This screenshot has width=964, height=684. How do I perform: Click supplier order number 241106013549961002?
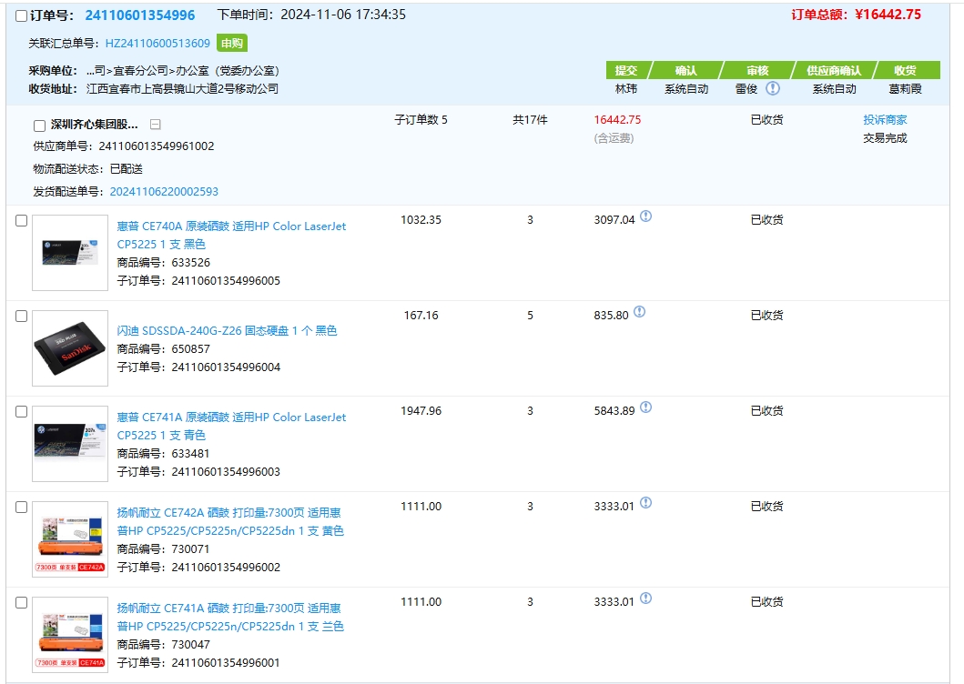coord(157,146)
